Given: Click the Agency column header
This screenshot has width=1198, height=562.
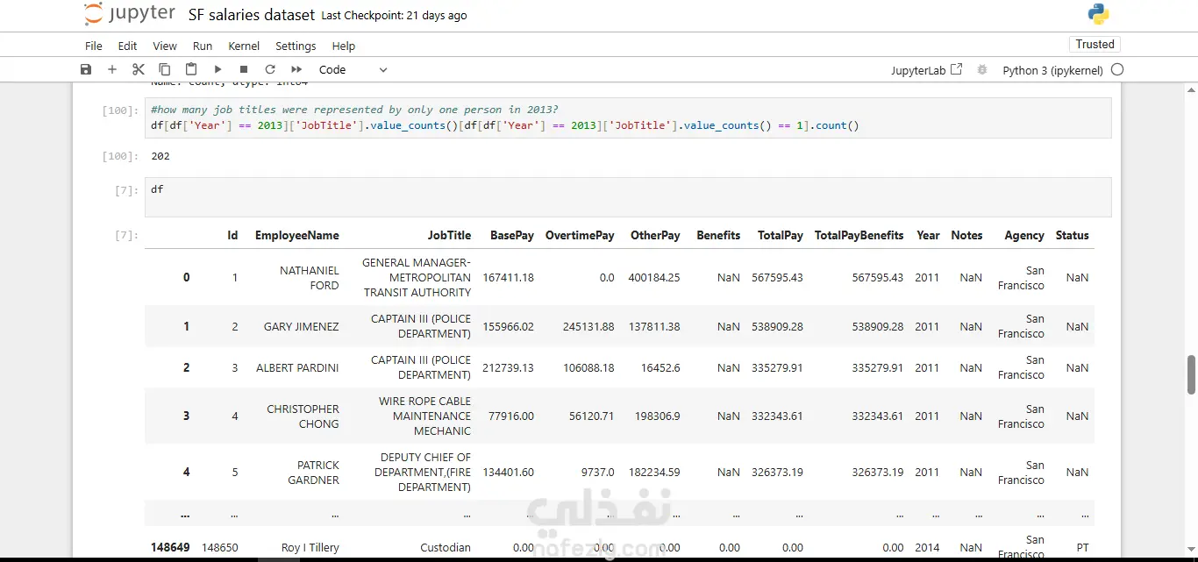Looking at the screenshot, I should point(1024,235).
